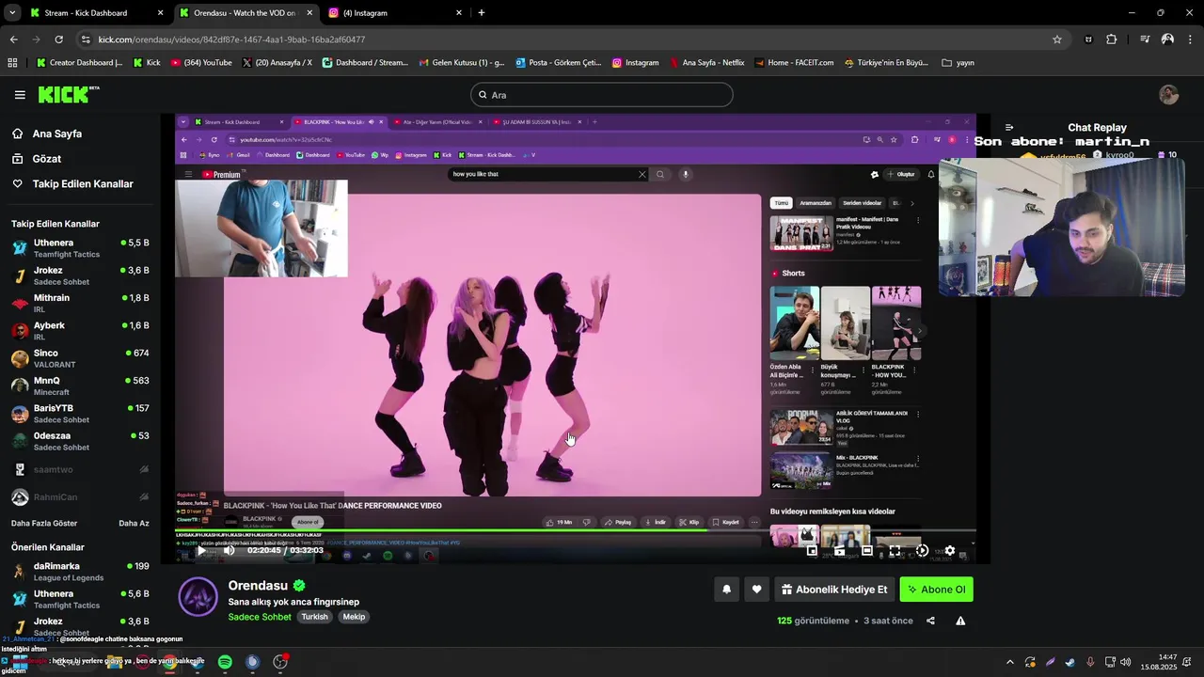Open VOD player settings gear
The width and height of the screenshot is (1204, 677).
(949, 551)
